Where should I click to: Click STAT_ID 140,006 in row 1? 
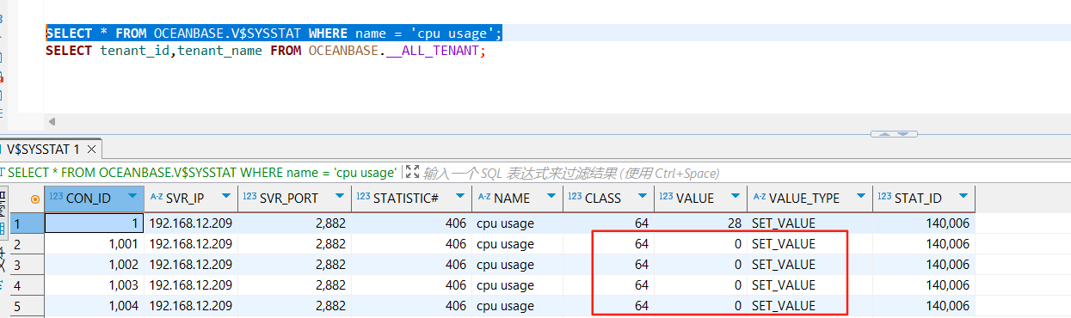923,223
